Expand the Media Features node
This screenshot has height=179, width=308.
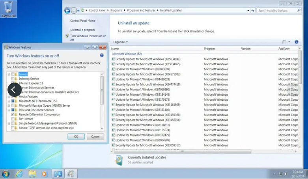pos(9,97)
